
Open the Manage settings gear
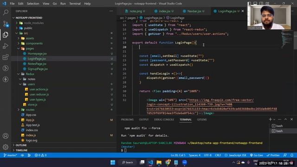pyautogui.click(x=6, y=147)
